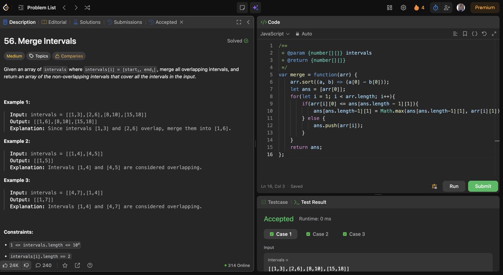Switch to the Testcase tab

tap(275, 202)
